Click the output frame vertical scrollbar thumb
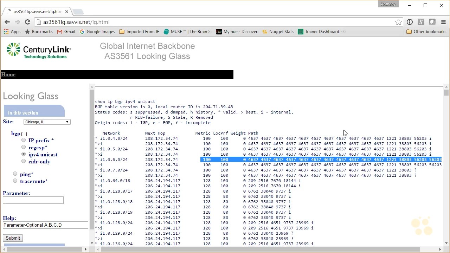The width and height of the screenshot is (450, 253). pos(446,92)
